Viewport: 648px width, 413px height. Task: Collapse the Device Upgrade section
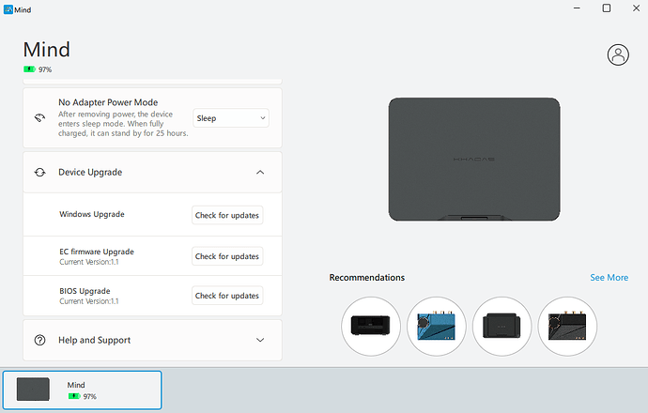260,173
